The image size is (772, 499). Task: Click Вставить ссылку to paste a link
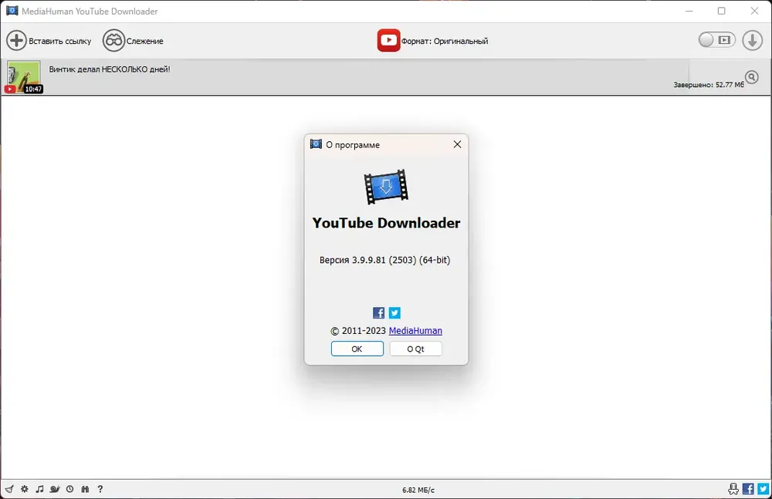[x=49, y=40]
